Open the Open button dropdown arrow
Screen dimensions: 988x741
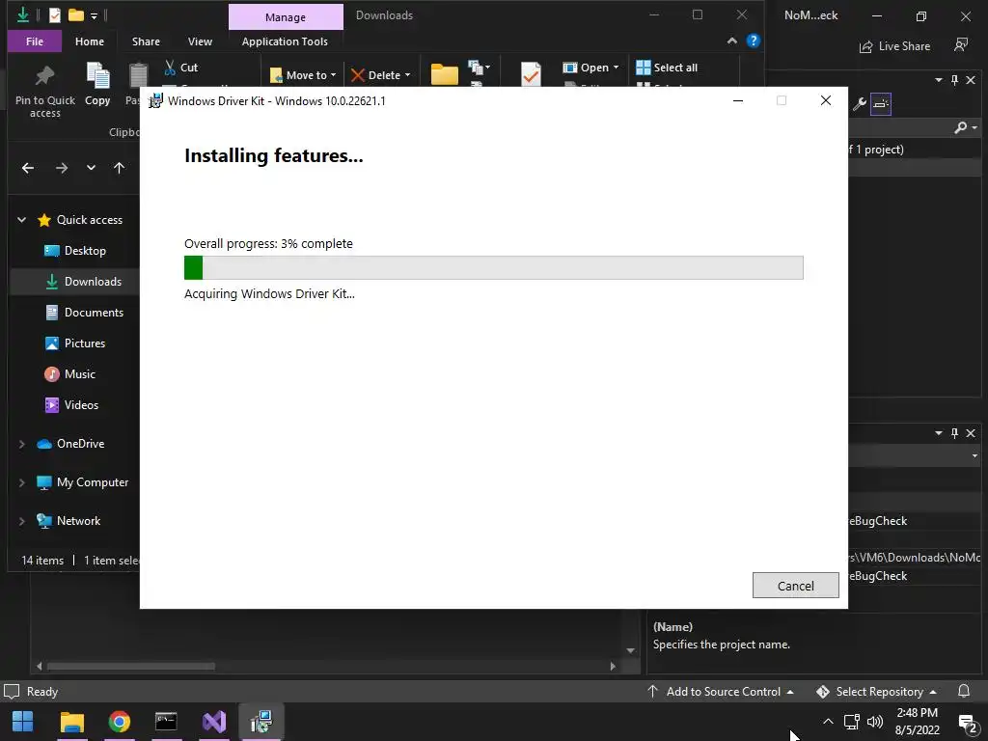pyautogui.click(x=616, y=68)
